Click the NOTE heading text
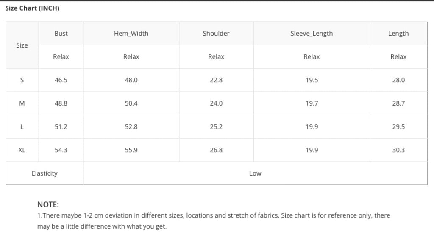The height and width of the screenshot is (232, 434). (x=48, y=204)
